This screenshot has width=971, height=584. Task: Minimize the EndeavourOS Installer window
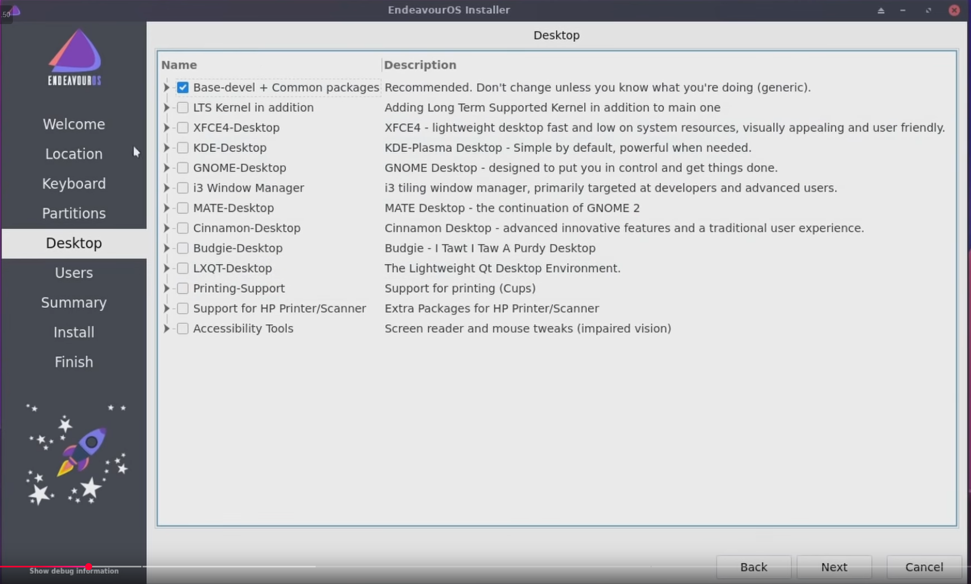click(x=903, y=10)
